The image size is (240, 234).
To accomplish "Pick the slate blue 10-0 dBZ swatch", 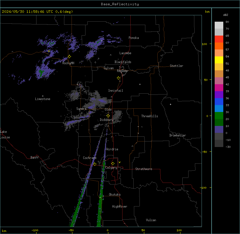I will 219,130.
